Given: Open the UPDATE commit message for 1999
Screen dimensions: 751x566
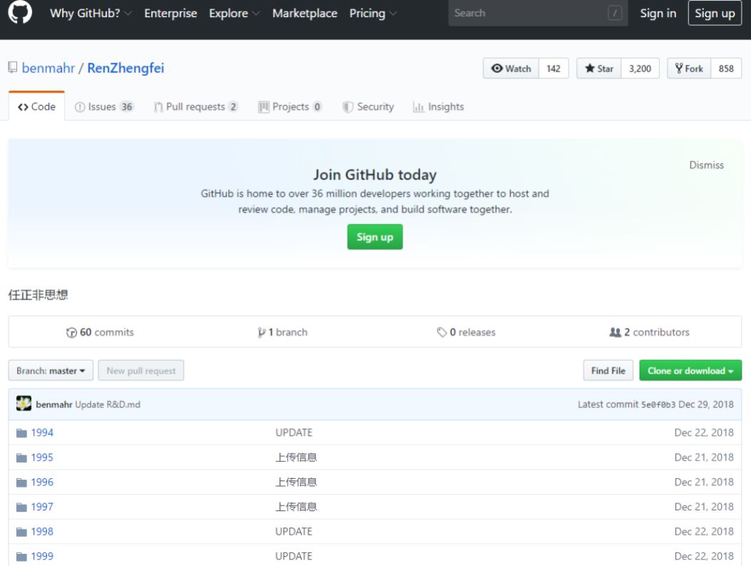Looking at the screenshot, I should tap(294, 557).
